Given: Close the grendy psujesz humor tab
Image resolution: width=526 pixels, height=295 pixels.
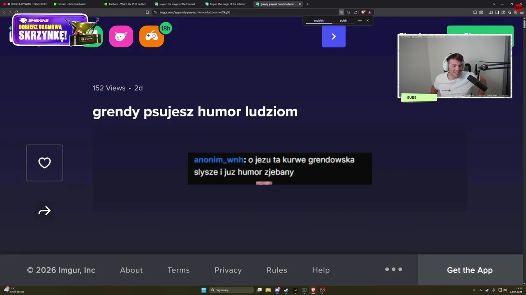Looking at the screenshot, I should 300,4.
